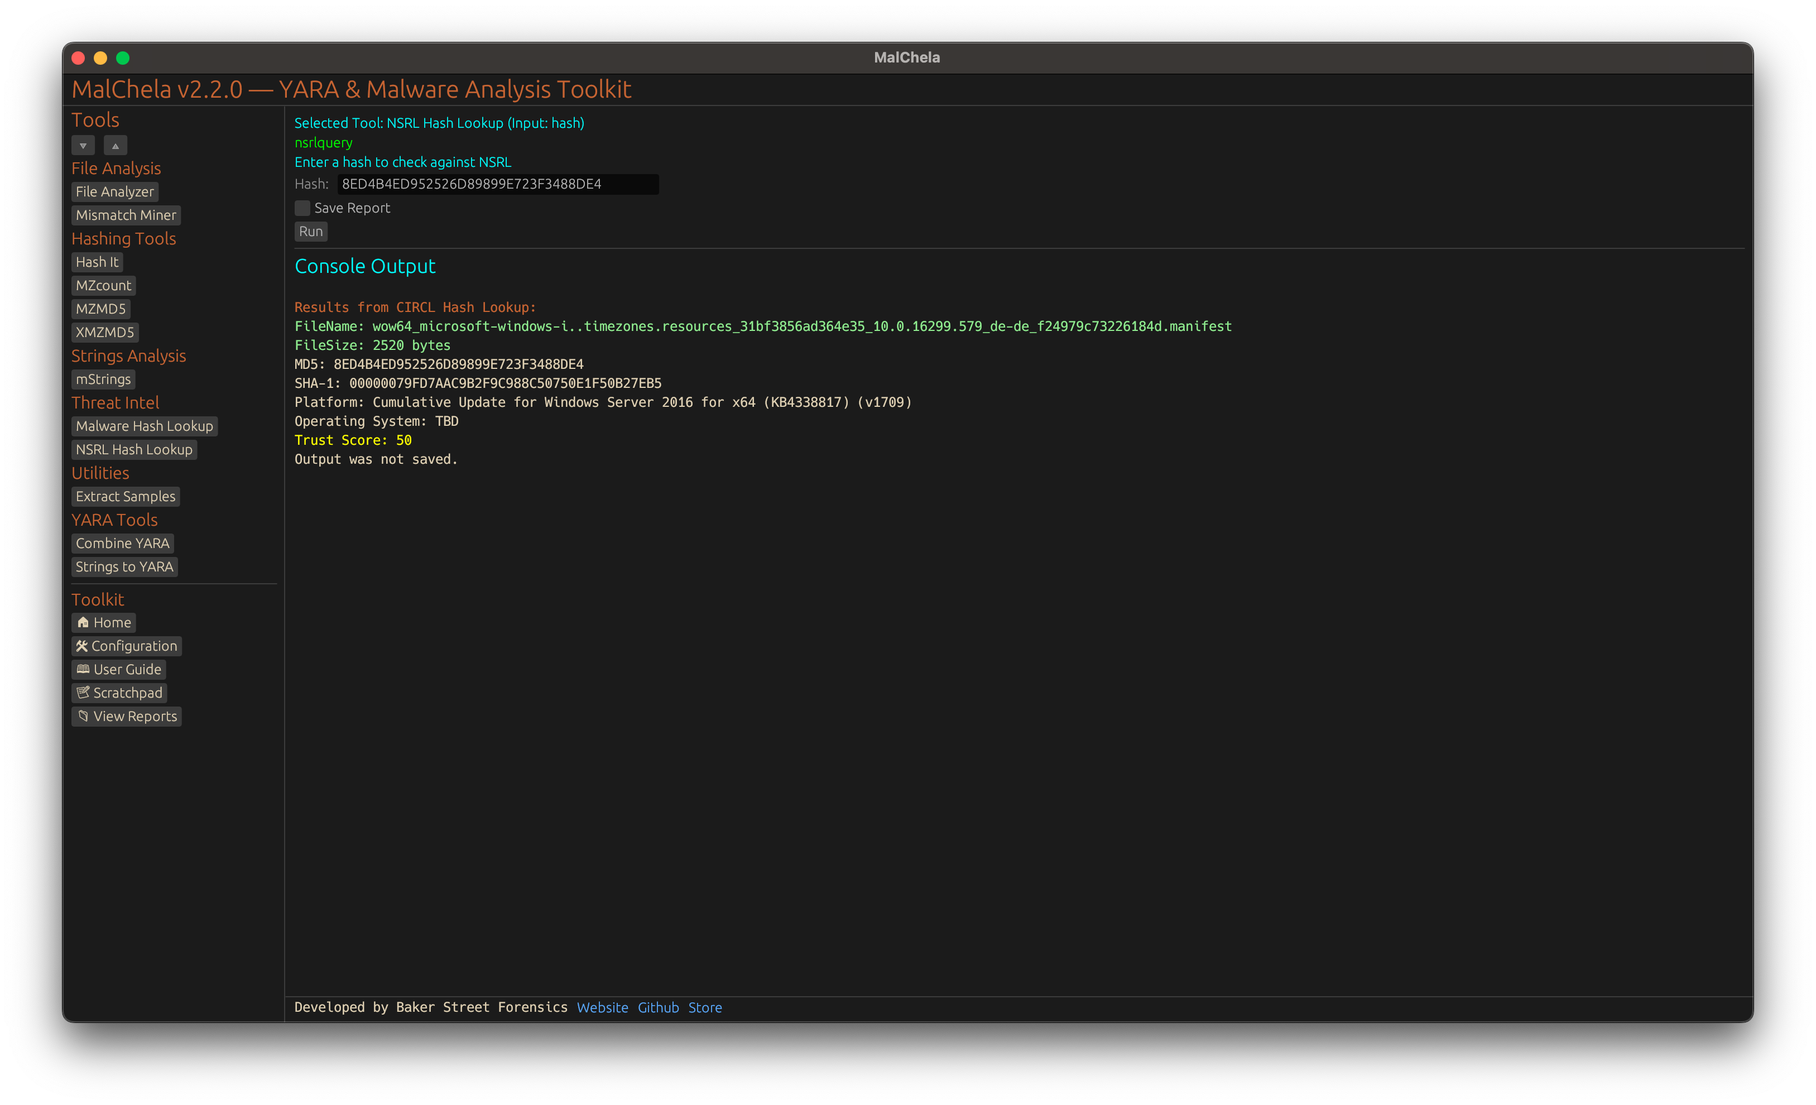Click the Platform Cumulative Update line
1816x1105 pixels.
[x=603, y=402]
